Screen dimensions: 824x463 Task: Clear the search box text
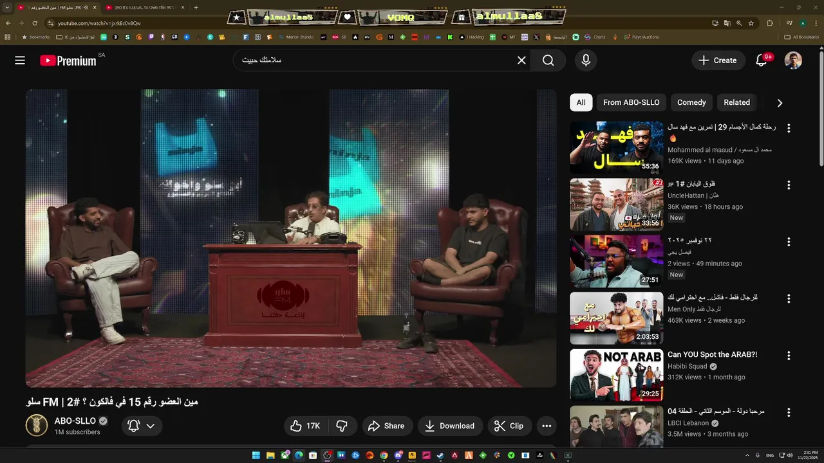[x=521, y=60]
